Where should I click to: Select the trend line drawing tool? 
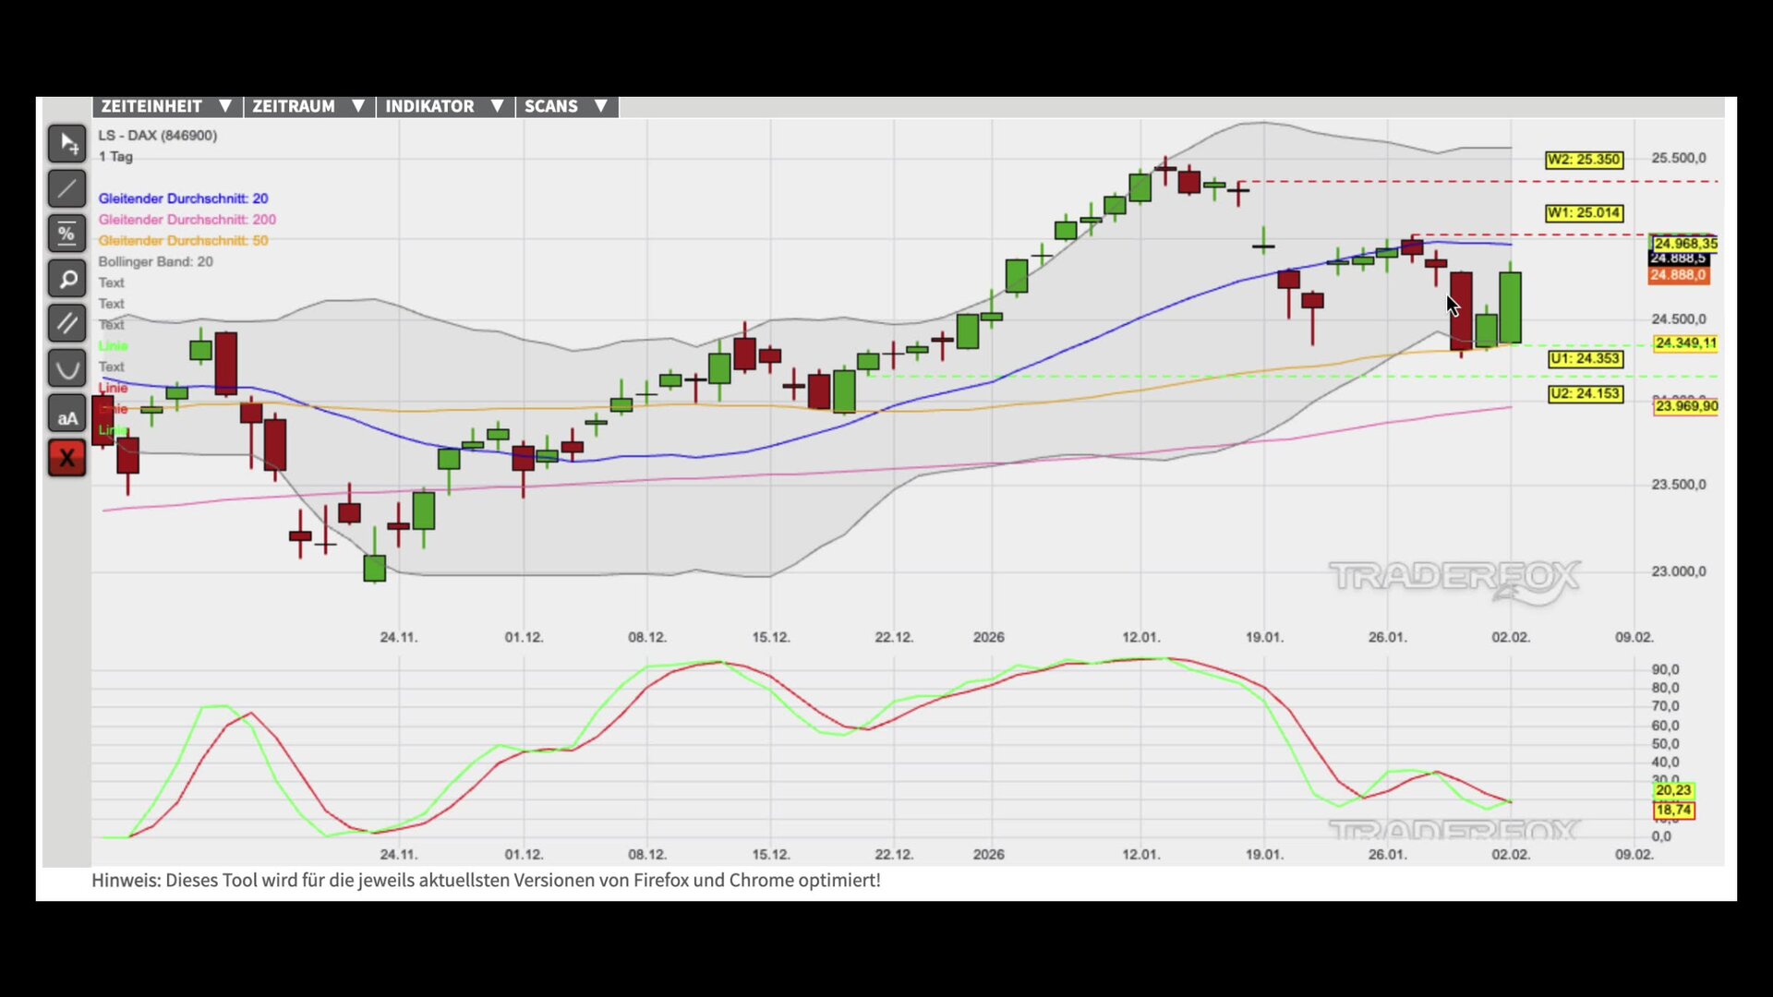(66, 189)
